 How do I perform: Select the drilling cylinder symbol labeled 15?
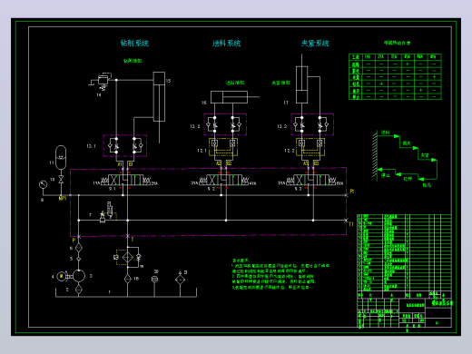159,97
